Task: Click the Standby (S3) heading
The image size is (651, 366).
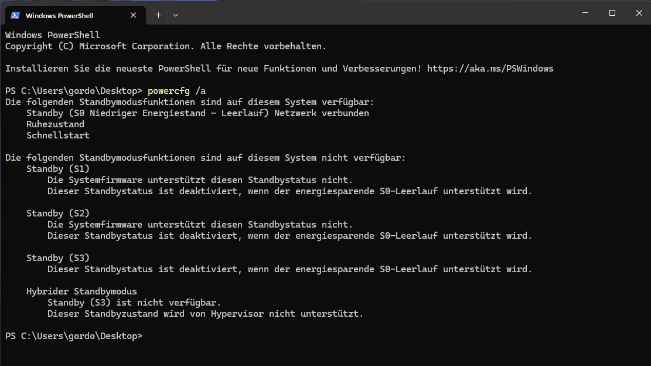Action: [58, 258]
